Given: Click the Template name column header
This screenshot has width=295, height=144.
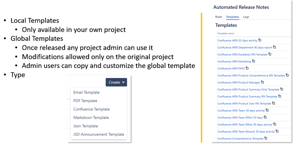Looking at the screenshot, I should click(x=226, y=33).
